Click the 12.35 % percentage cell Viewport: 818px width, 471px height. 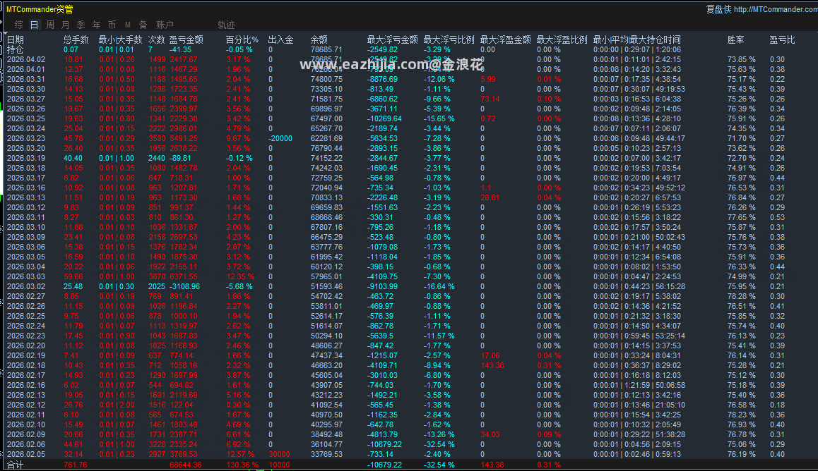[240, 276]
